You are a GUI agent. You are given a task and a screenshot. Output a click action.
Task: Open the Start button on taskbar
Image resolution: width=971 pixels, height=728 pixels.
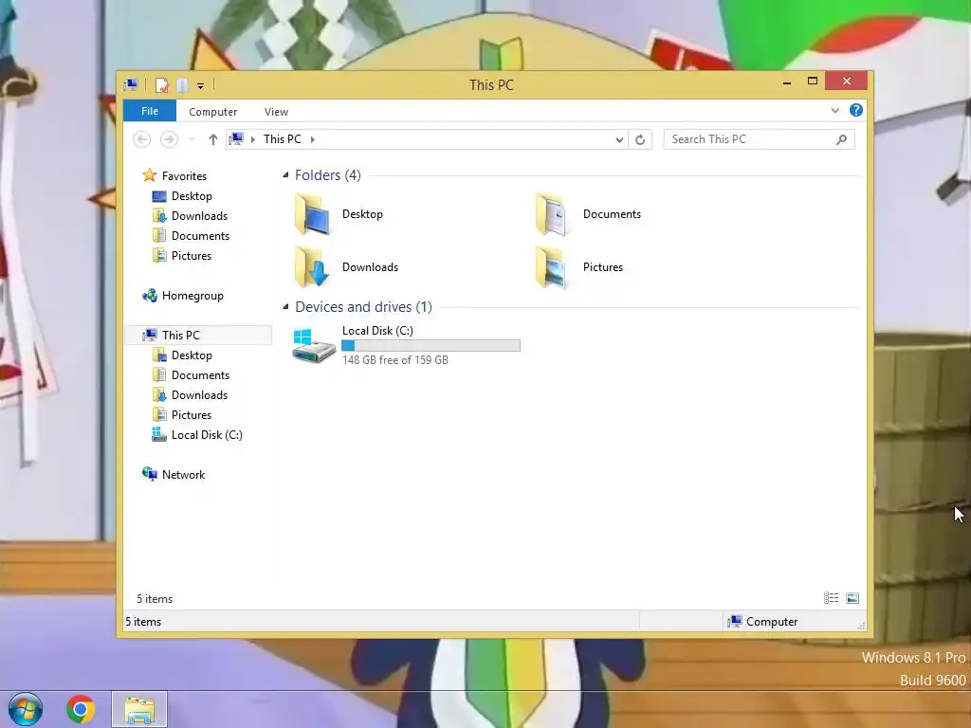(26, 709)
